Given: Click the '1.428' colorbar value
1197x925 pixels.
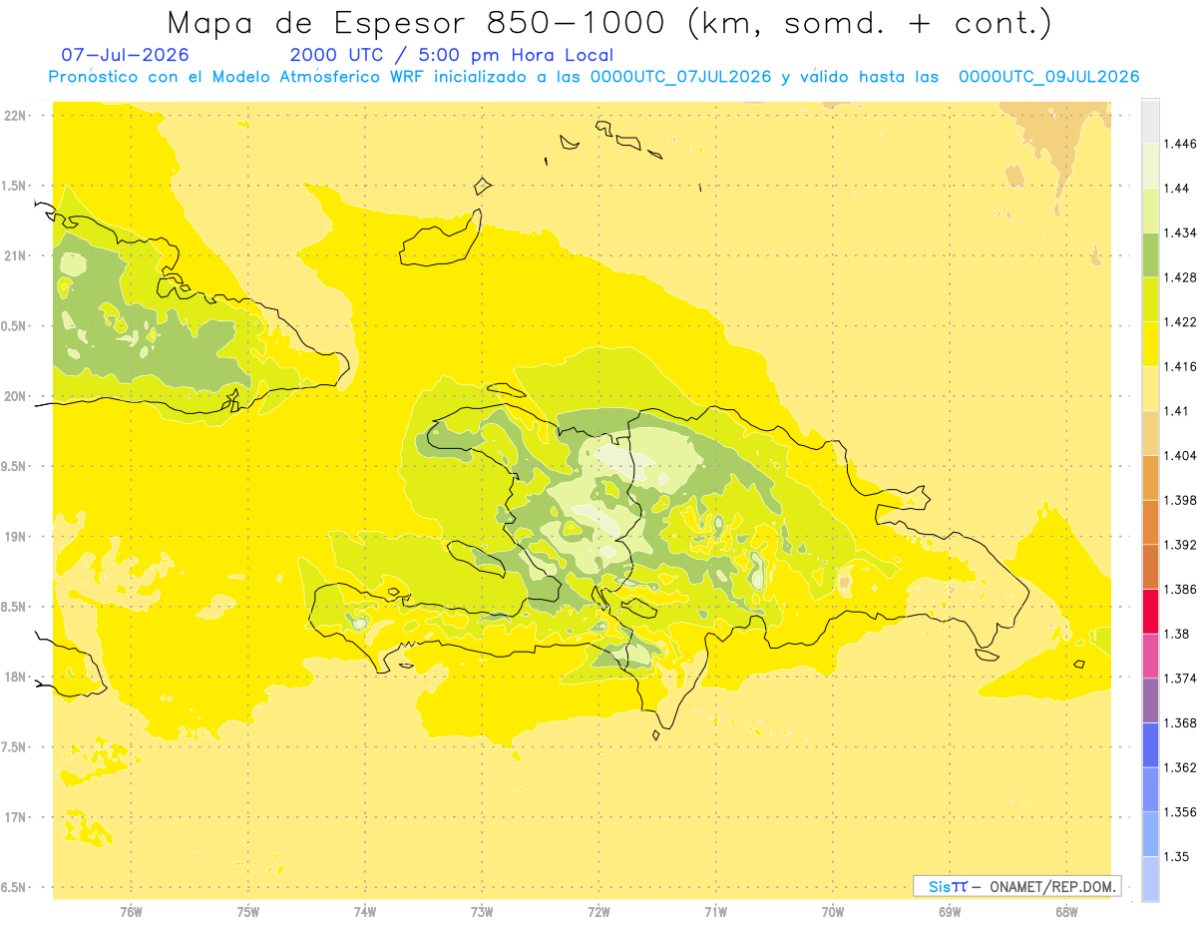Looking at the screenshot, I should [1179, 277].
